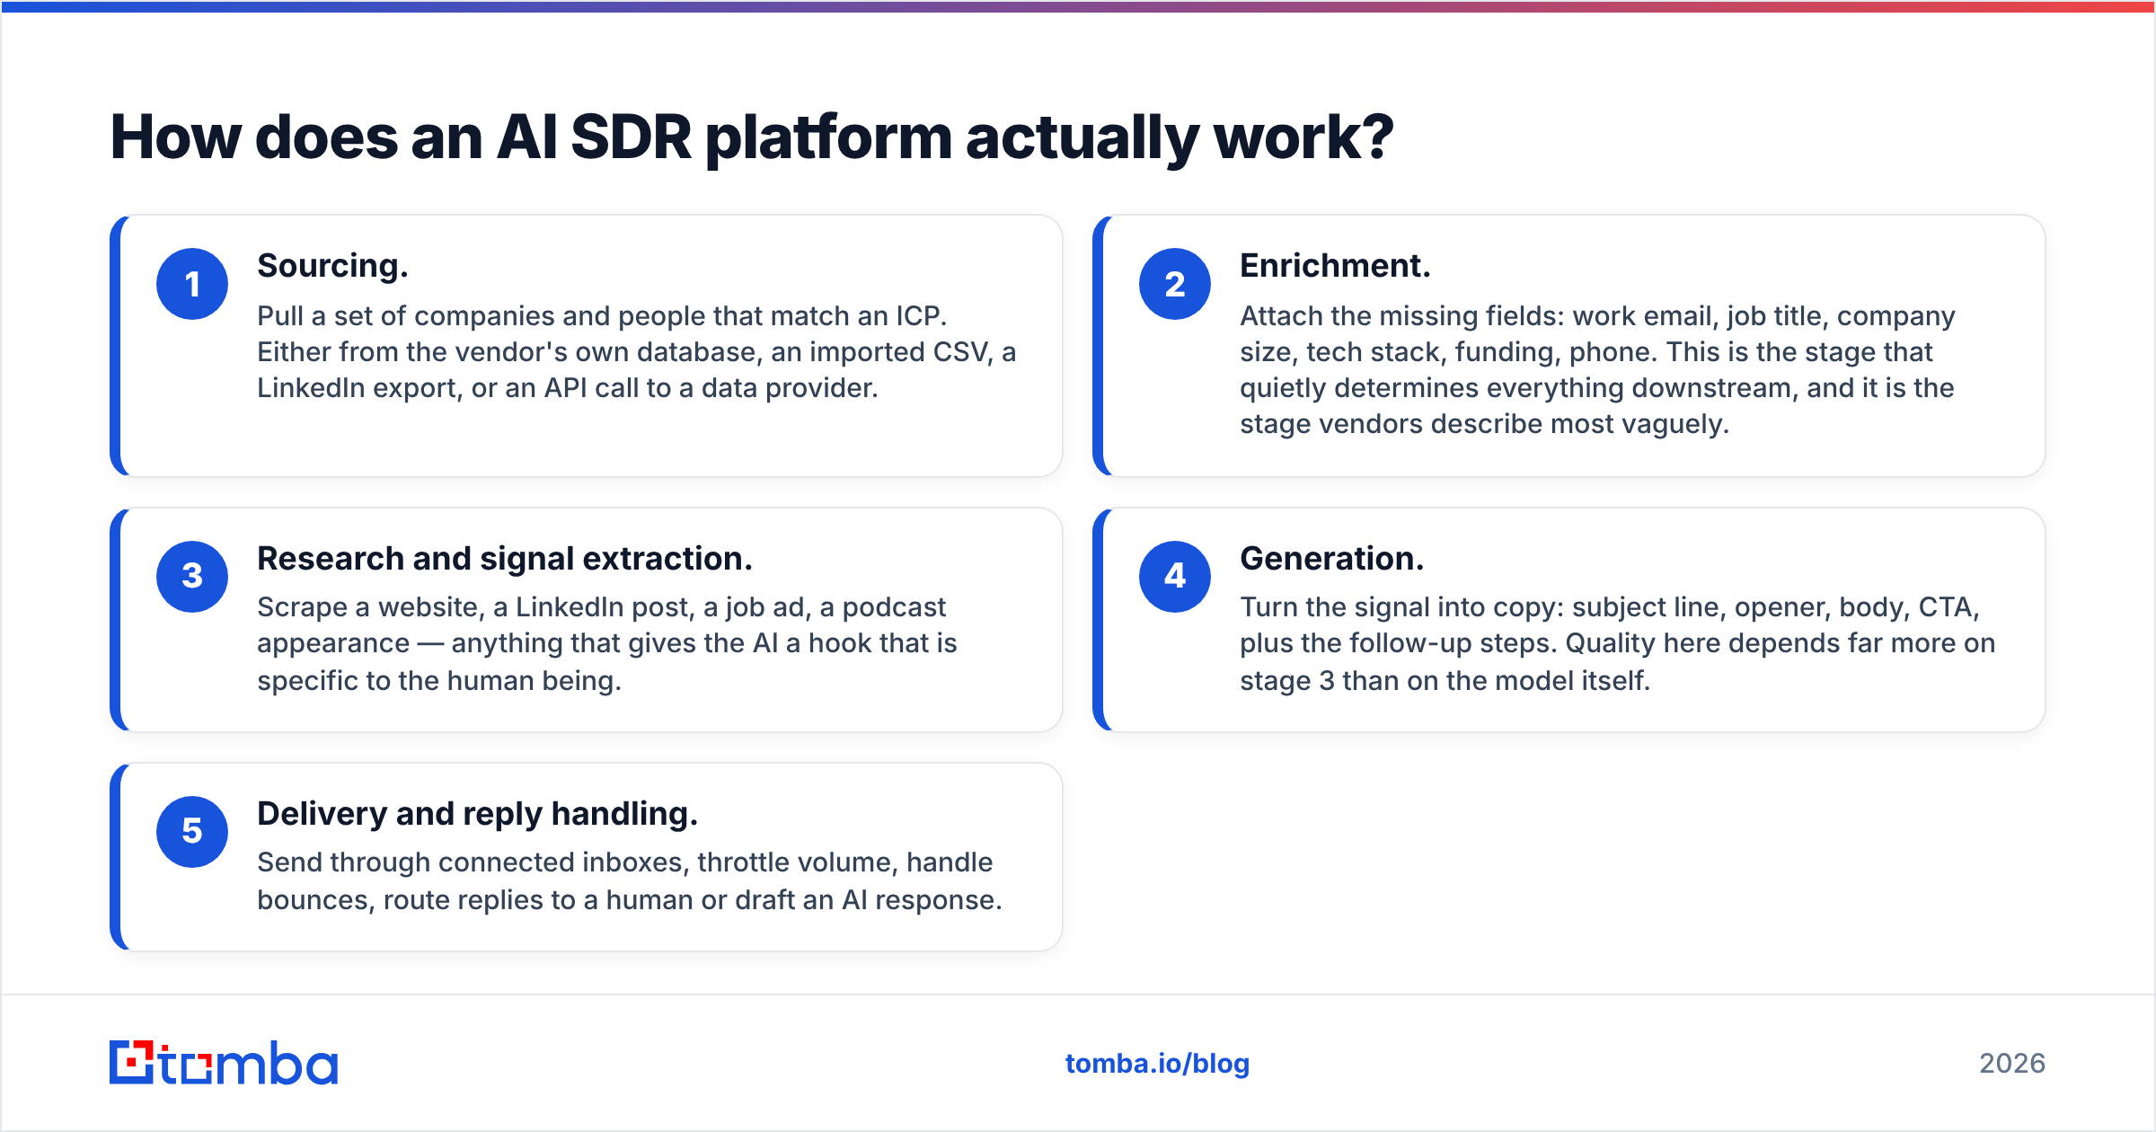Click the main title 'How does an AI SDR platform actually work?'

(x=752, y=137)
